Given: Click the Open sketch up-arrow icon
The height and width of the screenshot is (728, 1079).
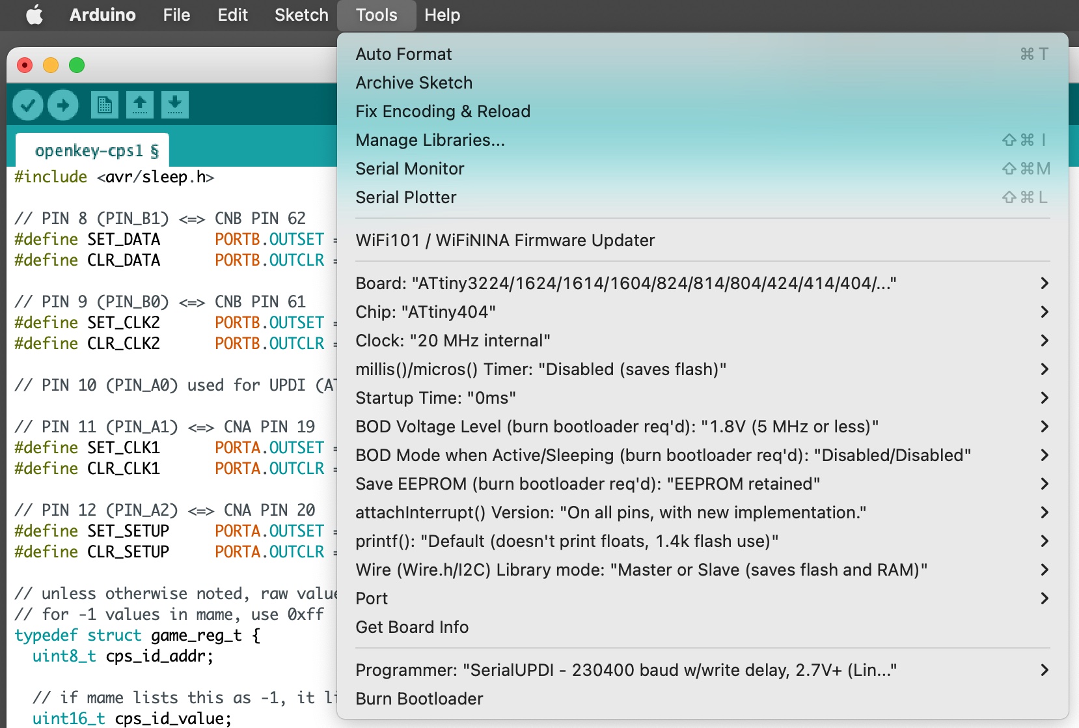Looking at the screenshot, I should point(139,105).
